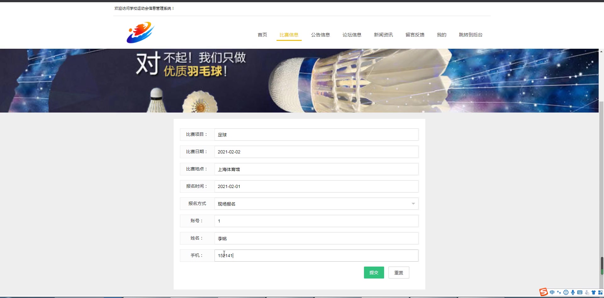Open the 公告信息 nav item

(320, 35)
